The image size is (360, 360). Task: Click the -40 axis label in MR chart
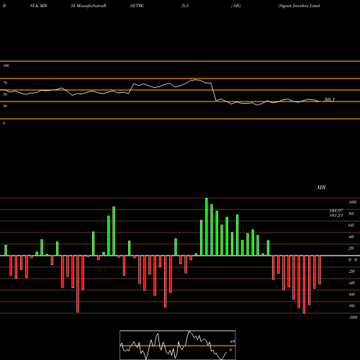351,283
